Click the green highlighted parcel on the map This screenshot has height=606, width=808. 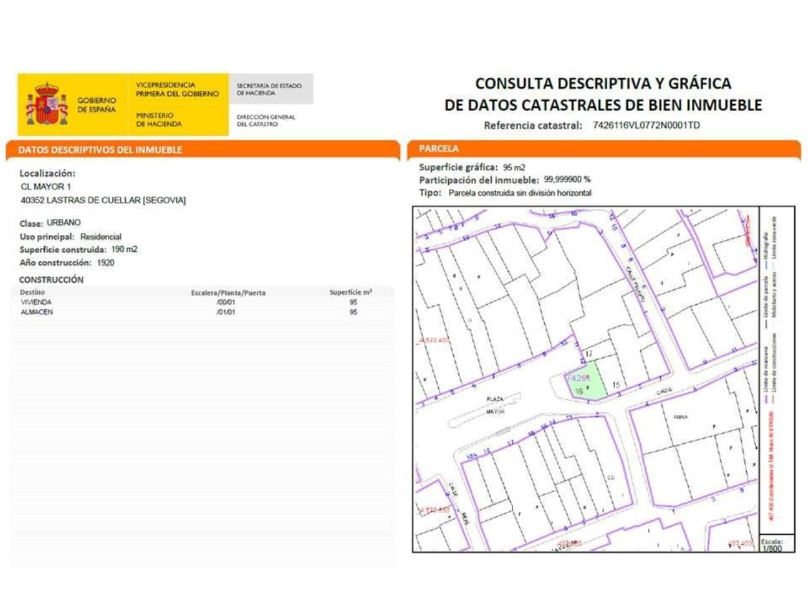(x=586, y=380)
